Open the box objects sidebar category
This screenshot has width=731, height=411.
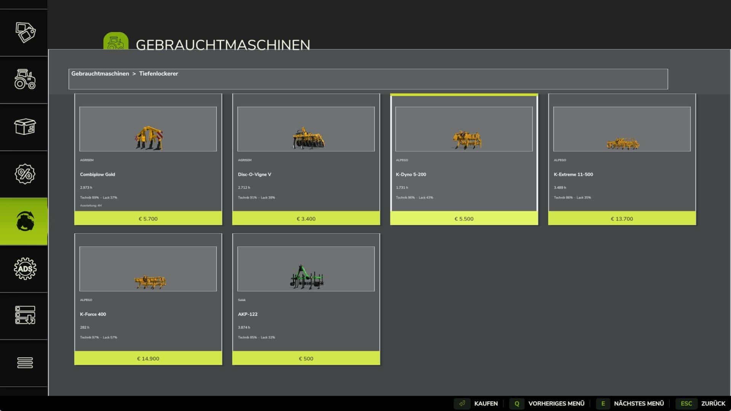pyautogui.click(x=25, y=127)
